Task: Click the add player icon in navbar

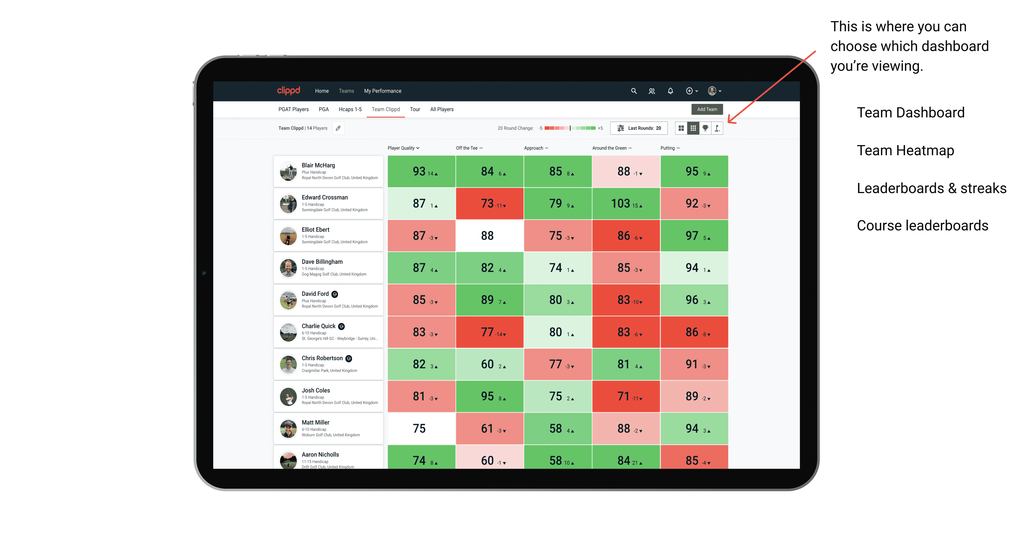Action: tap(652, 91)
